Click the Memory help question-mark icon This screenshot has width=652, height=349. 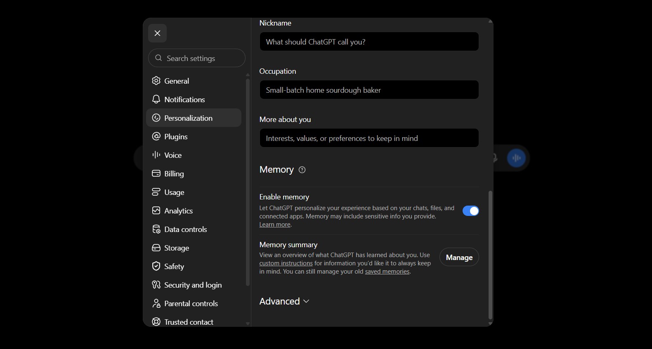click(302, 170)
